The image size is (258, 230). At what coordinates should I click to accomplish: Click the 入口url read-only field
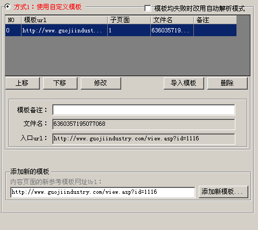pos(144,139)
